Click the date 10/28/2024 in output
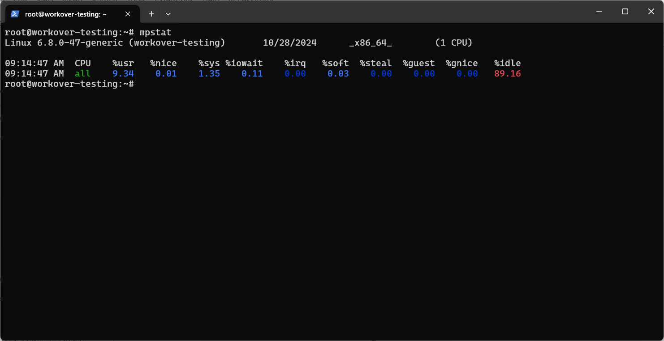 pos(289,43)
